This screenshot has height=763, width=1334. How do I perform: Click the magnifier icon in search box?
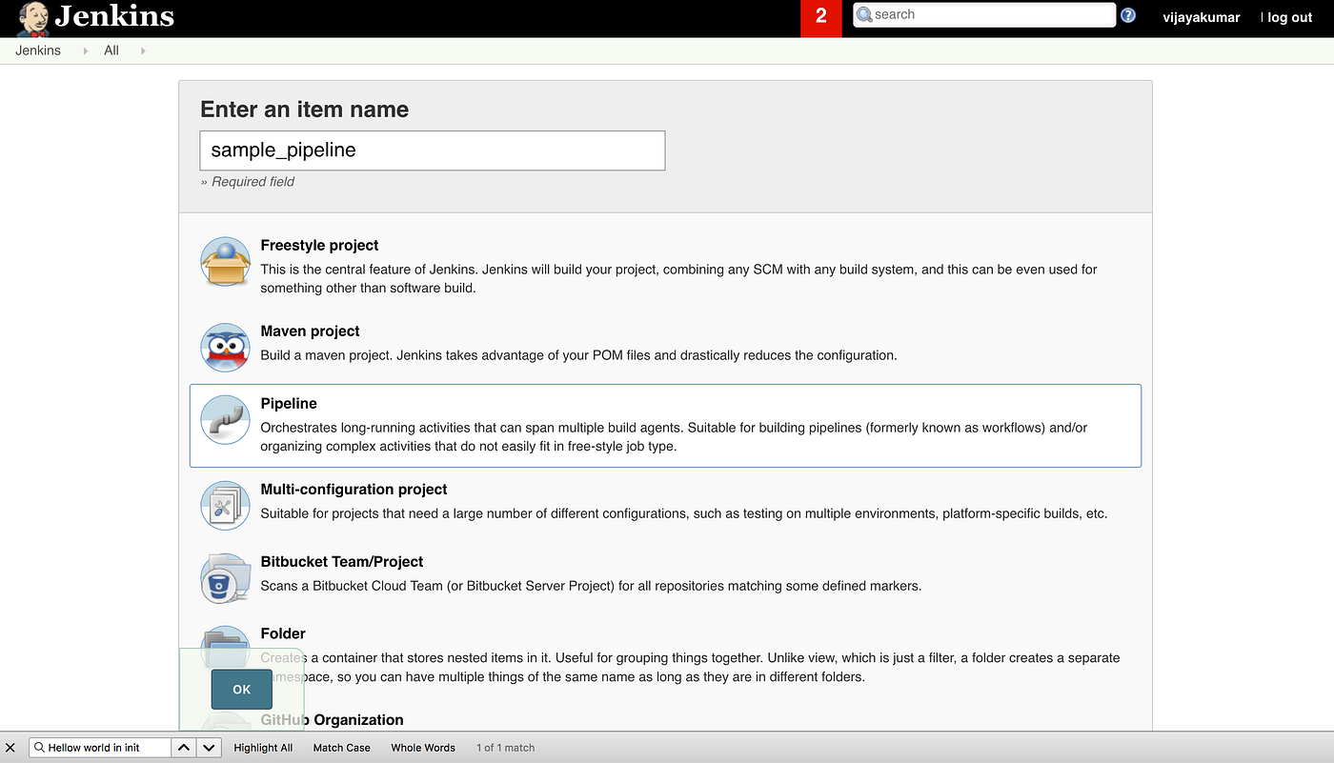[x=864, y=15]
